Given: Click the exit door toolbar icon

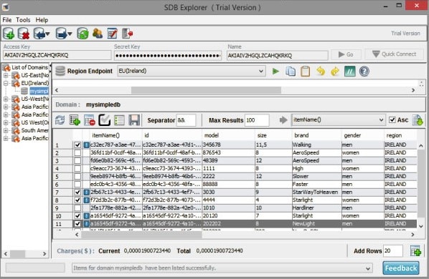Looking at the screenshot, I should 128,34.
